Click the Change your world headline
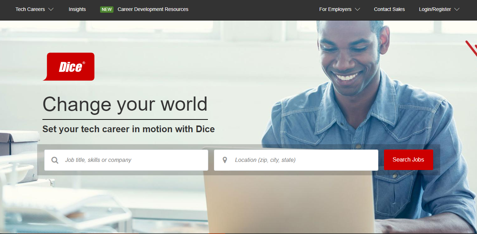 124,104
